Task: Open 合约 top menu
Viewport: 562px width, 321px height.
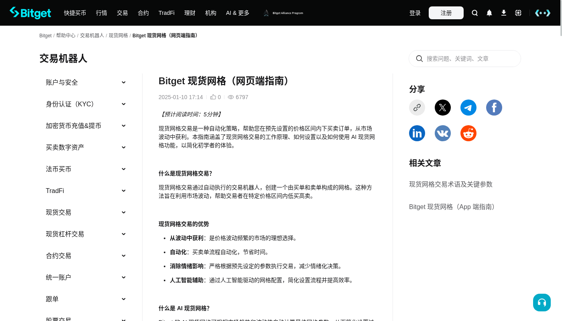Action: [x=143, y=13]
